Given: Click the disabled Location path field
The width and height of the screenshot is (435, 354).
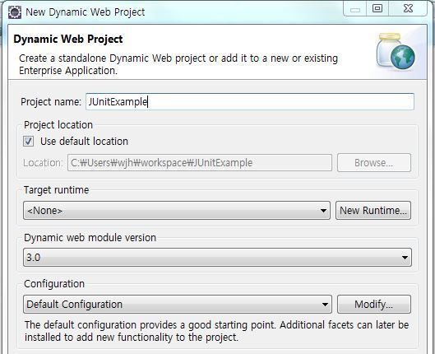Looking at the screenshot, I should pos(200,163).
